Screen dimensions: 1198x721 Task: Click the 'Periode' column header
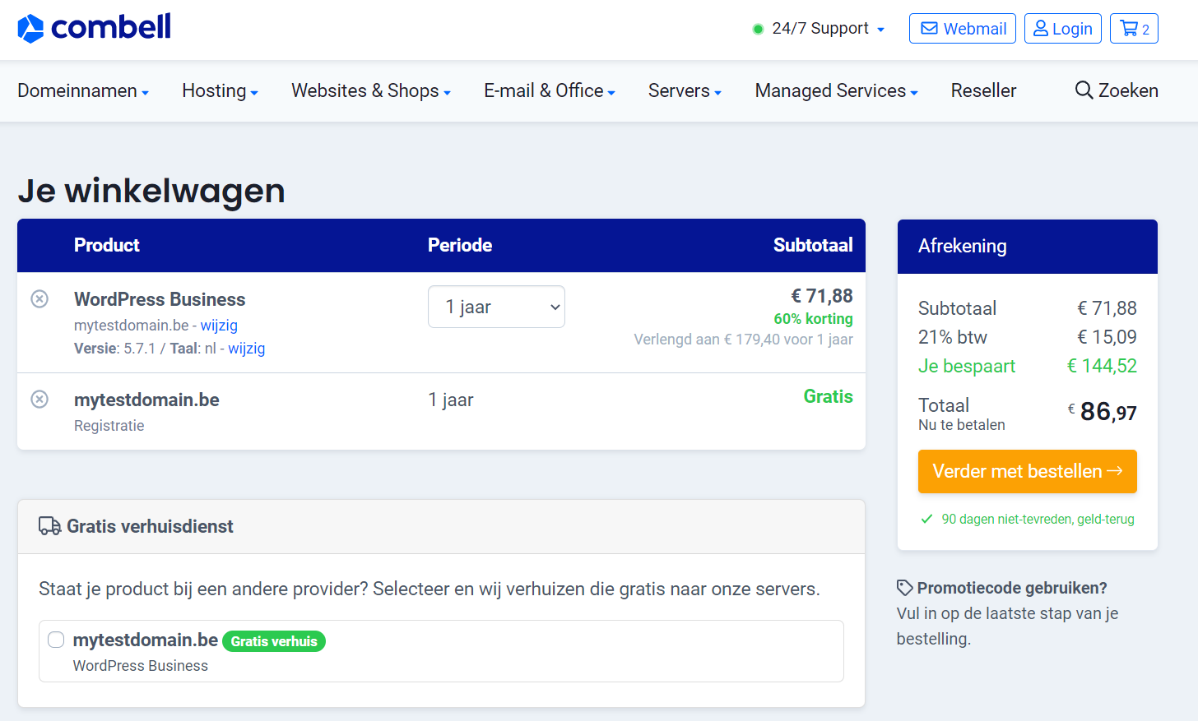click(460, 245)
